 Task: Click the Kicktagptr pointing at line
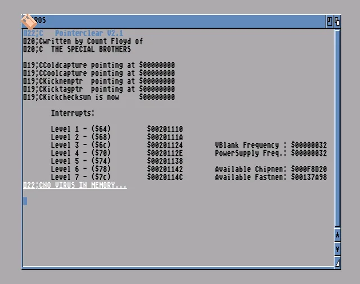pyautogui.click(x=99, y=89)
